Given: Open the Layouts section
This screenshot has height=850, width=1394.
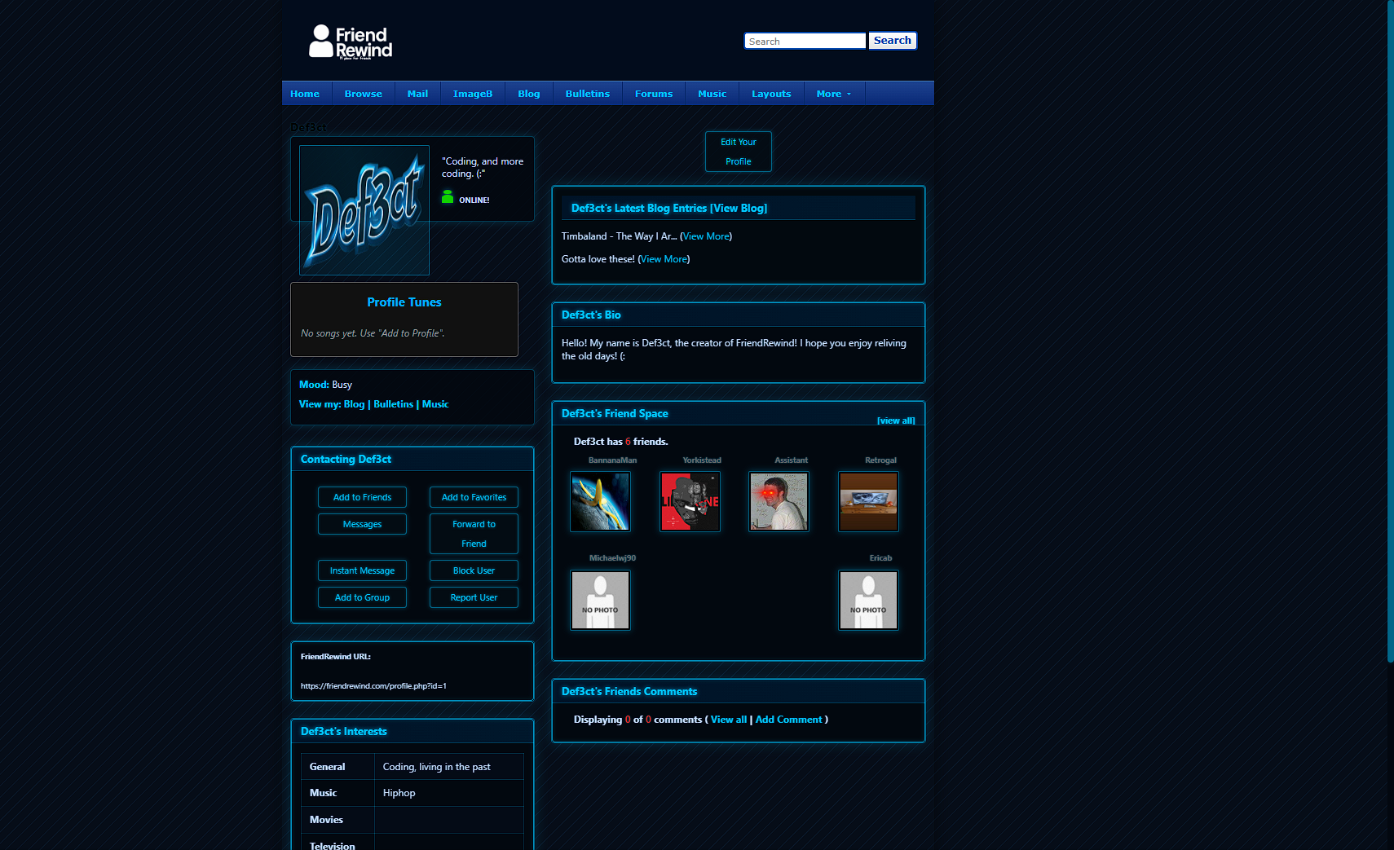Looking at the screenshot, I should [770, 93].
